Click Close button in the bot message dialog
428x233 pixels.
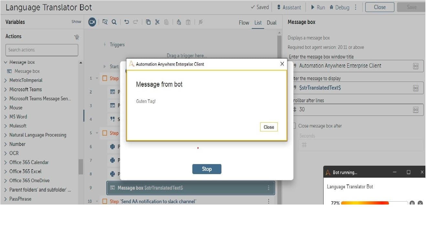point(269,127)
